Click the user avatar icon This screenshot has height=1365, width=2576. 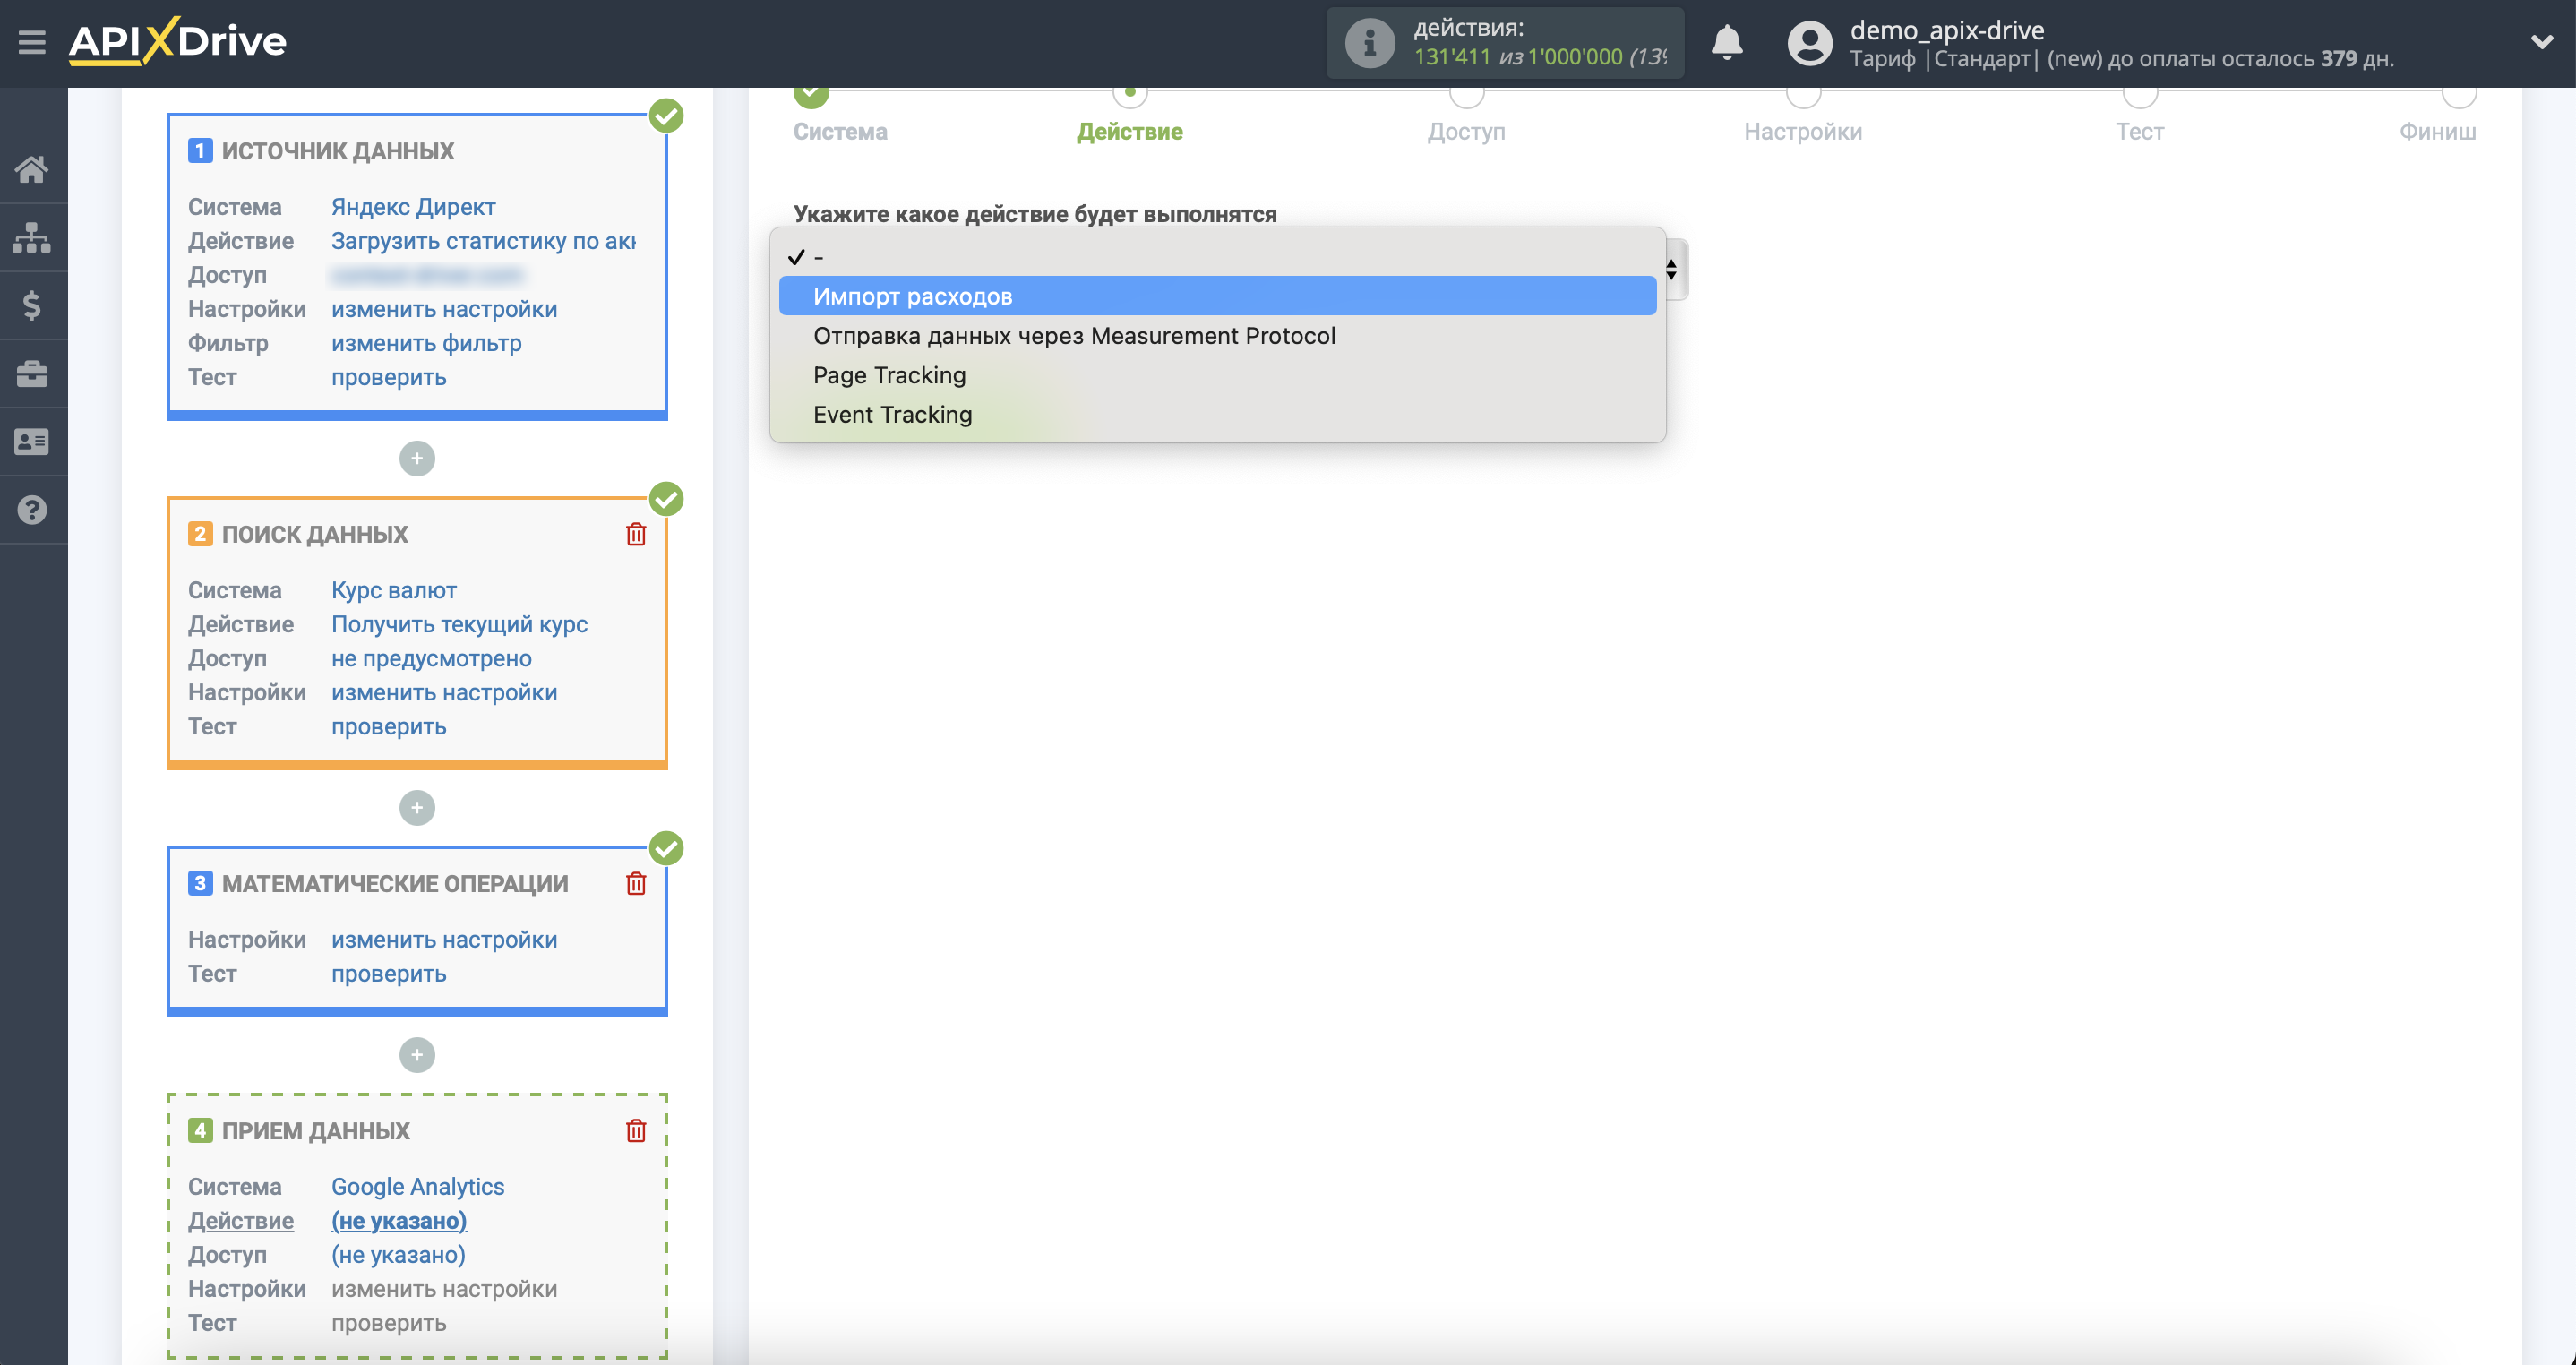tap(1809, 43)
